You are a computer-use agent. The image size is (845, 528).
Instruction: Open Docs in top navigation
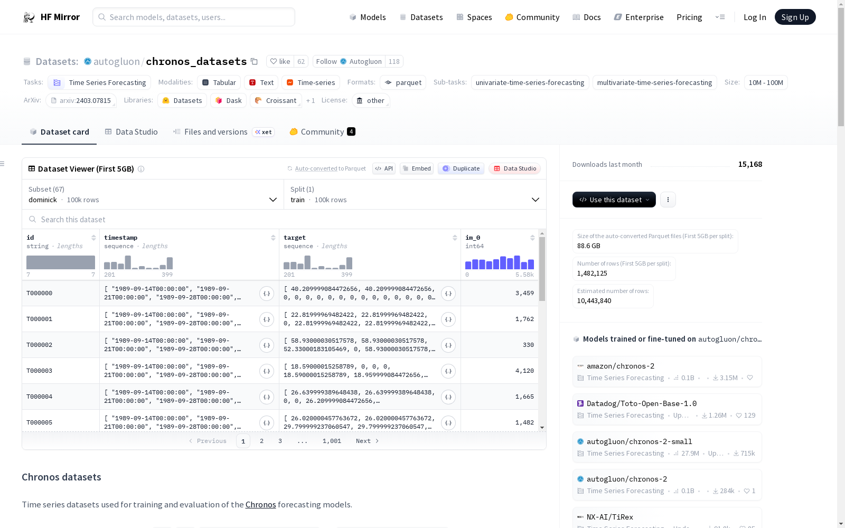(x=586, y=17)
